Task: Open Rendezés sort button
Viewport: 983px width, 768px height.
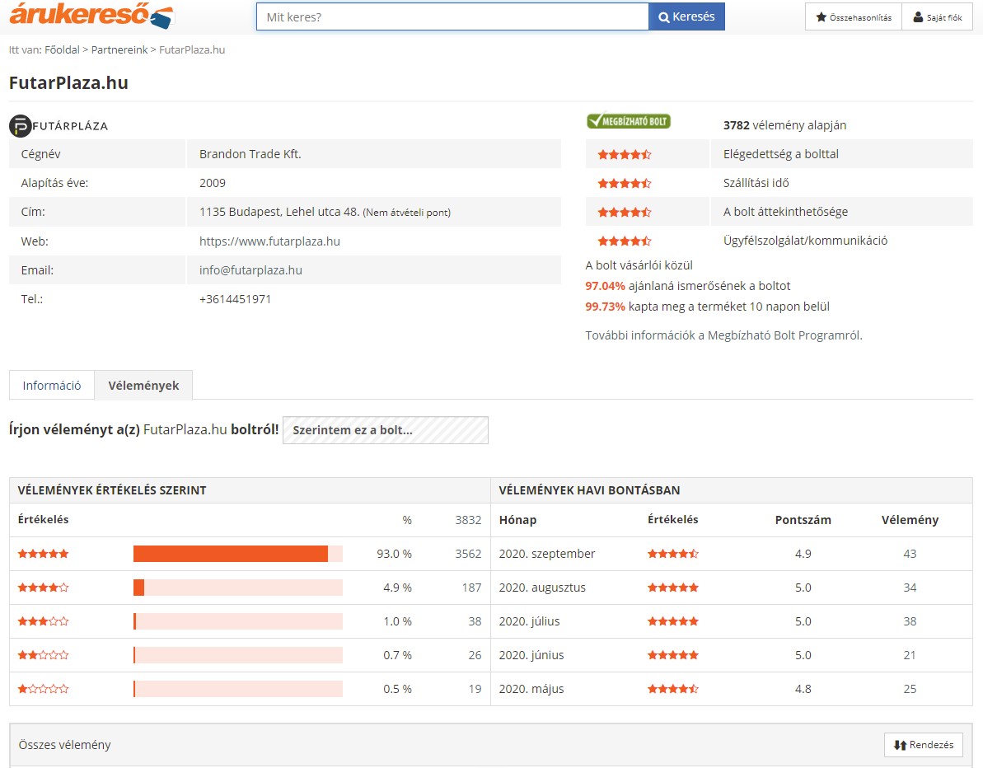Action: coord(924,745)
